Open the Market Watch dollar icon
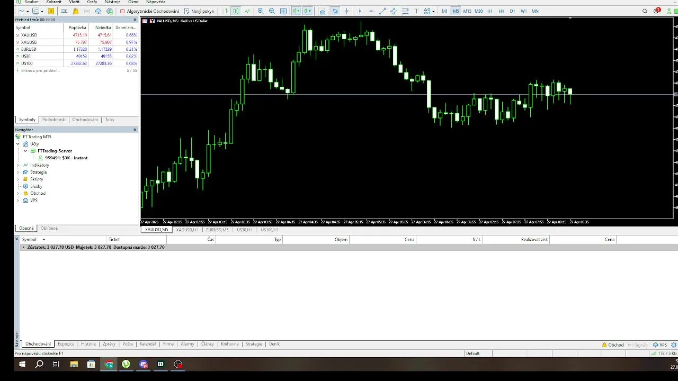This screenshot has width=678, height=381. [51, 11]
